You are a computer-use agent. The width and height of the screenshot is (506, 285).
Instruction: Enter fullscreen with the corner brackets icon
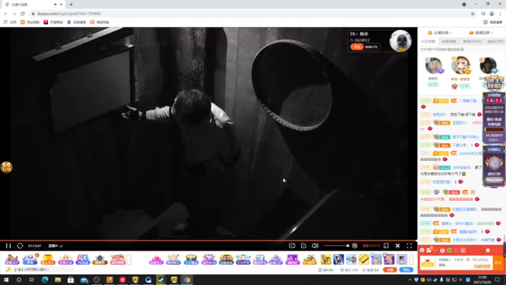409,246
